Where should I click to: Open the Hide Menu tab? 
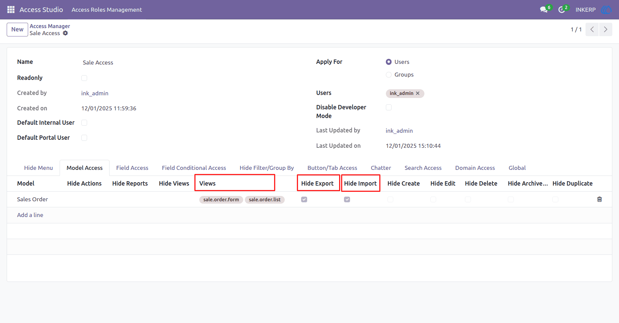coord(39,168)
